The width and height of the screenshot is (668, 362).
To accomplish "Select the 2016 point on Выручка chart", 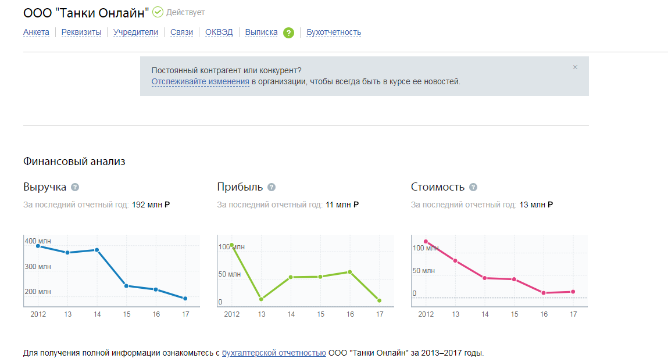I will (x=156, y=289).
